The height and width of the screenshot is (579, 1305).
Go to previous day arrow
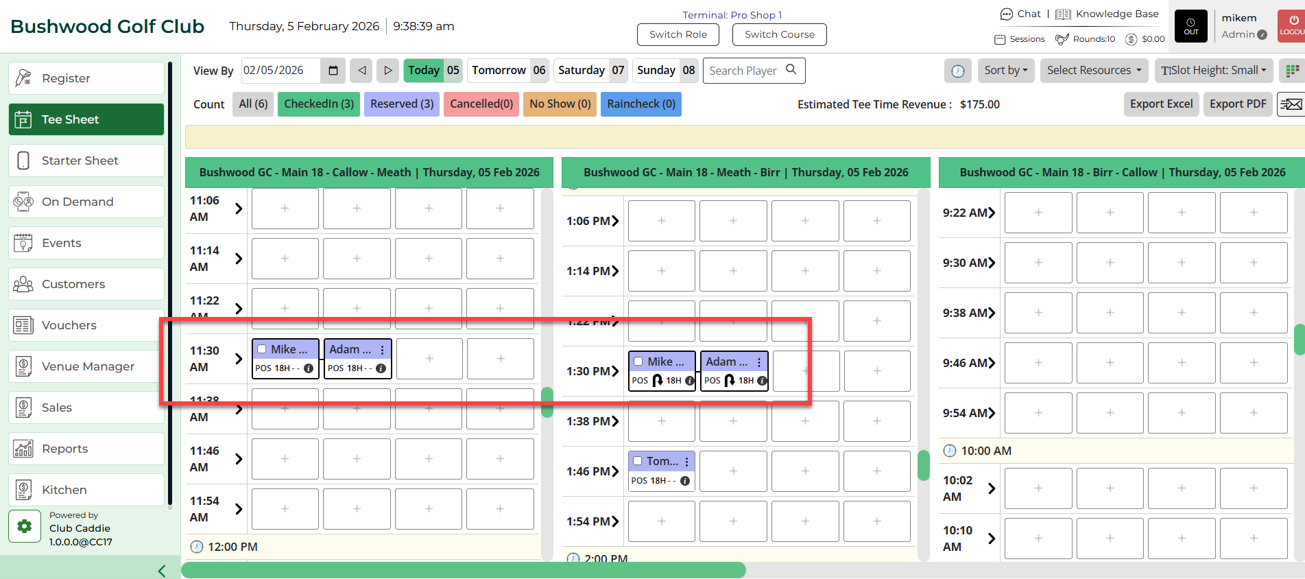[361, 70]
